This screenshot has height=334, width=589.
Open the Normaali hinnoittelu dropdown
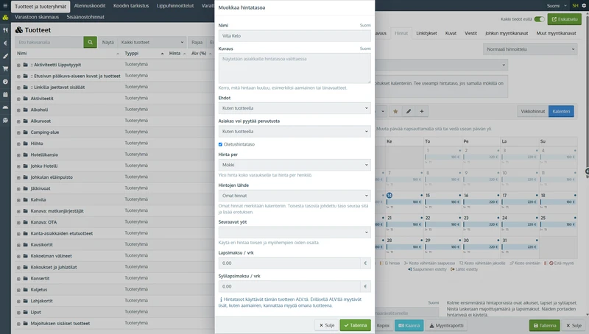(530, 49)
